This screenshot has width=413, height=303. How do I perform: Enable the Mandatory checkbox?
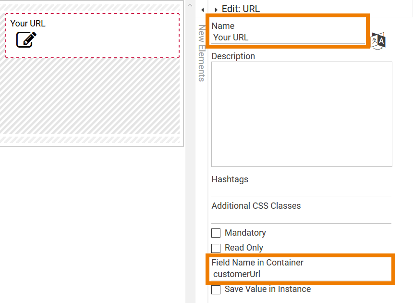216,233
